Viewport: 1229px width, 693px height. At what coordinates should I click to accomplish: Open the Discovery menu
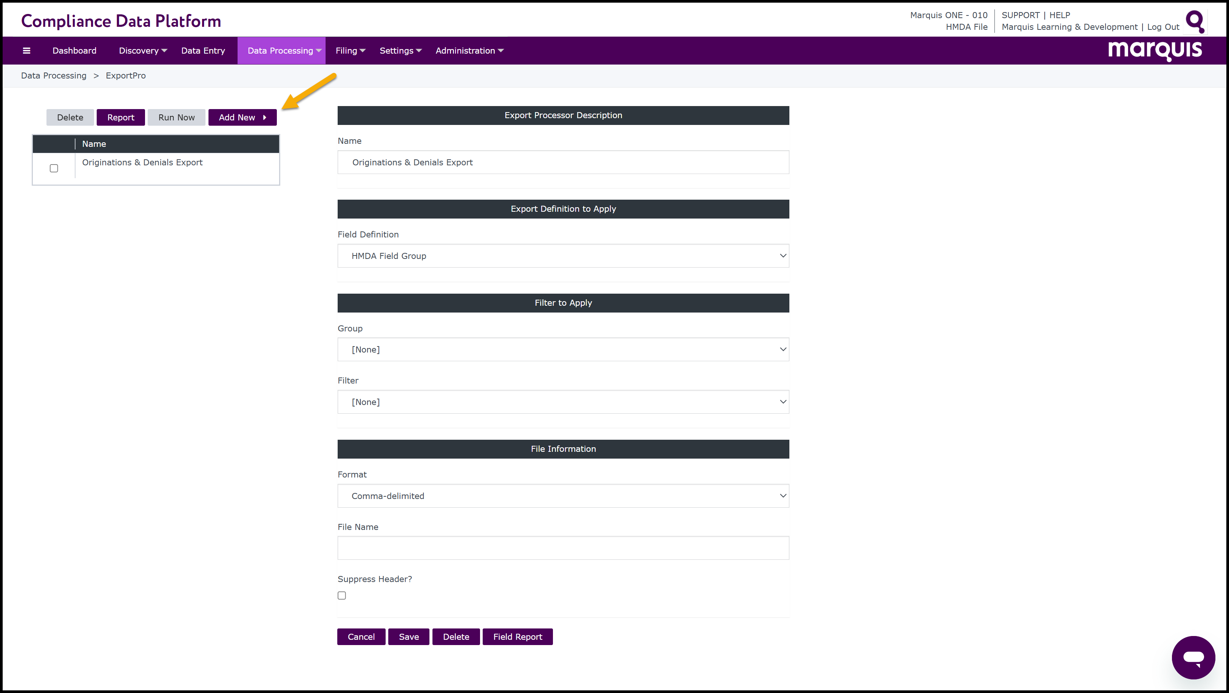point(142,51)
